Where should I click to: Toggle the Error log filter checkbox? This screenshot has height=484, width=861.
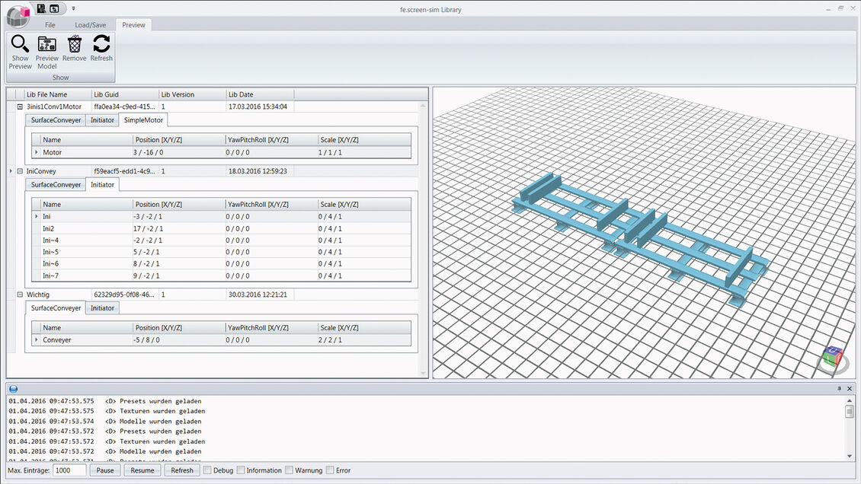pyautogui.click(x=329, y=470)
